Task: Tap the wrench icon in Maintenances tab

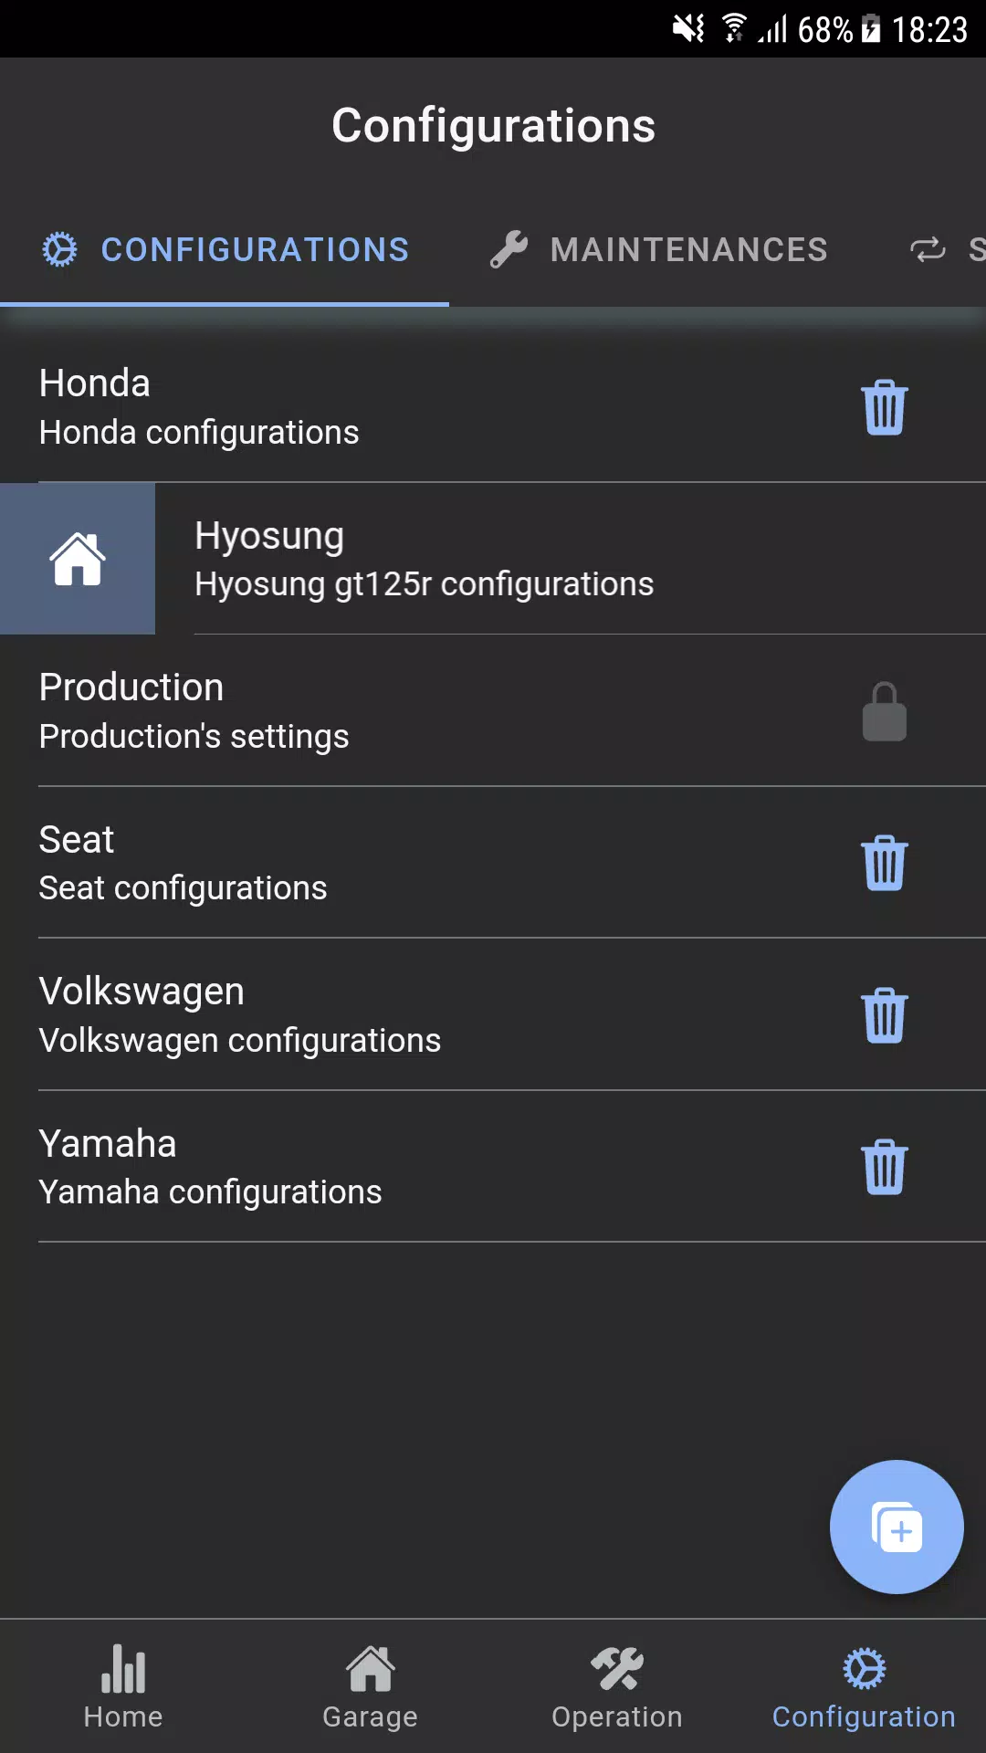Action: click(509, 249)
